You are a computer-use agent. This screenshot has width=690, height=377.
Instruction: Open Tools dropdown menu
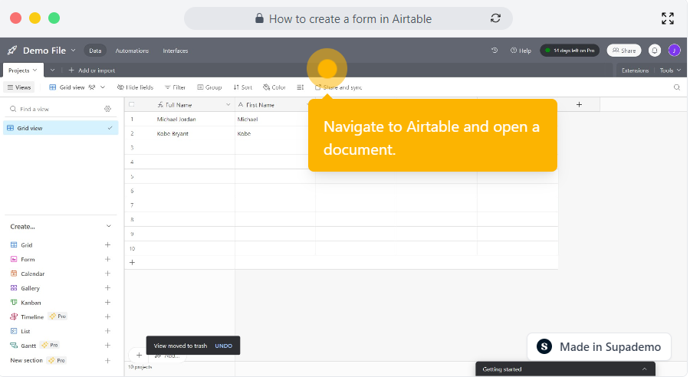[x=670, y=70]
